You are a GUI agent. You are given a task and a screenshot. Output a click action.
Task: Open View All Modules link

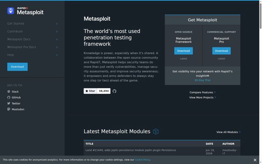tap(229, 132)
